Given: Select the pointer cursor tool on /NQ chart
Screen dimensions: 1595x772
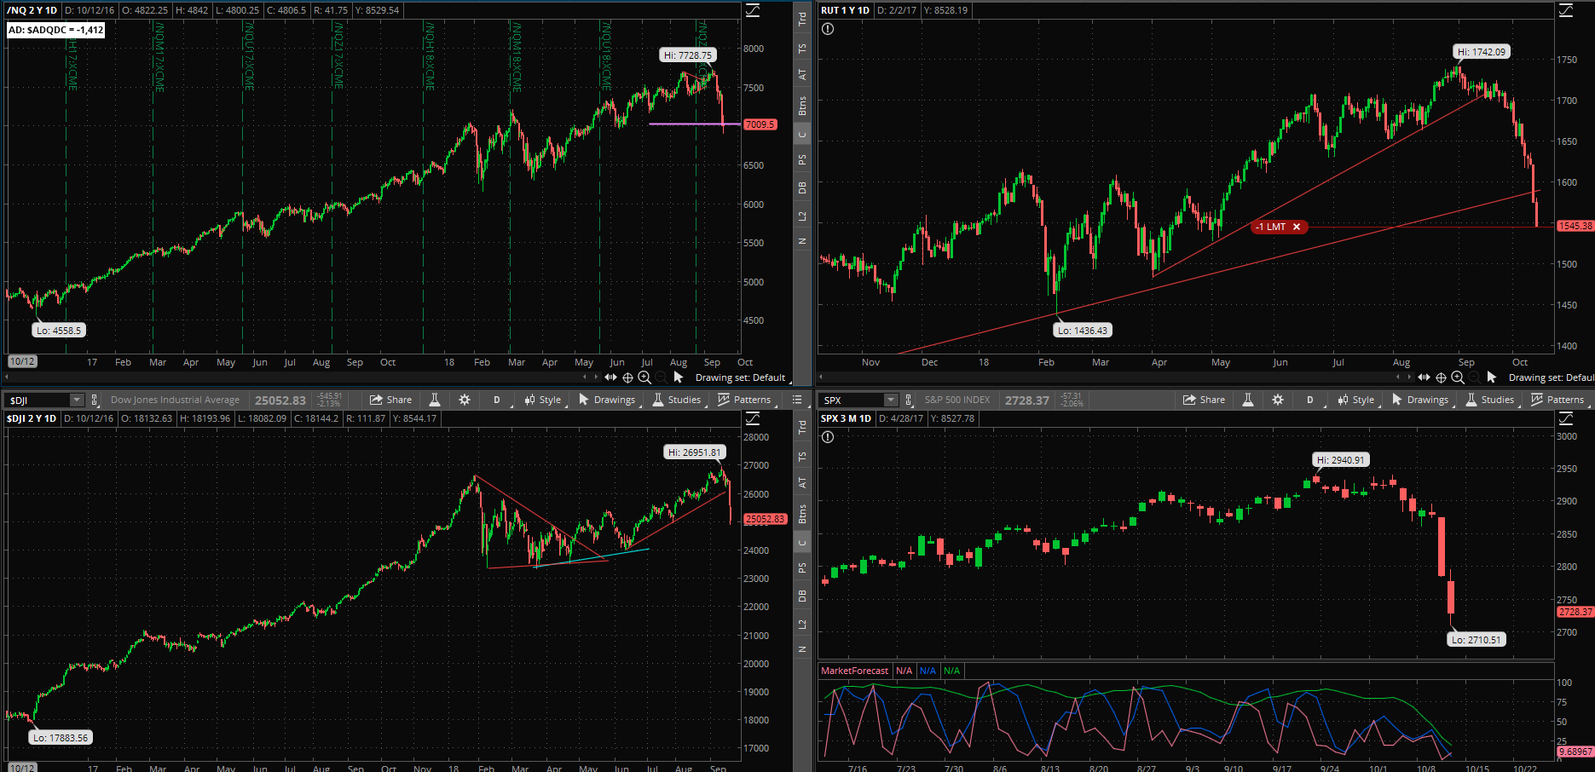Looking at the screenshot, I should [x=679, y=377].
